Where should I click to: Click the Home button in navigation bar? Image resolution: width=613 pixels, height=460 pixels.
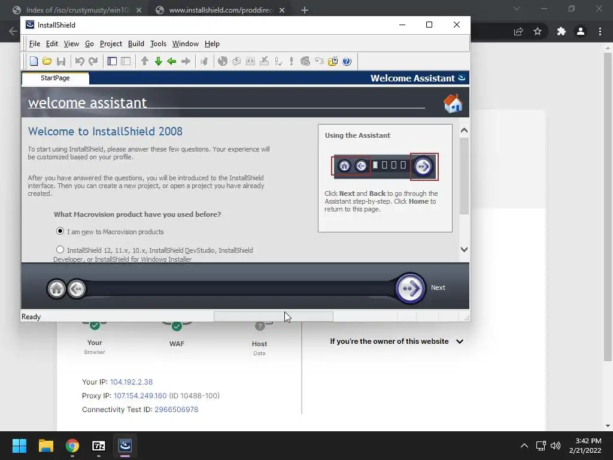(x=57, y=289)
